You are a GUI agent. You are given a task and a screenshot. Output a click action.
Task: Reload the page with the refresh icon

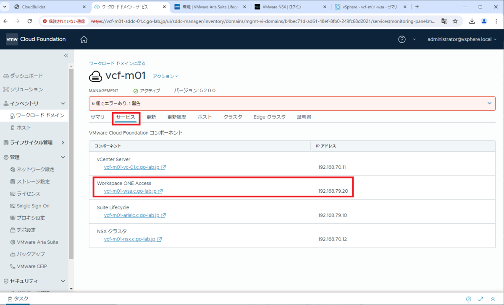coord(30,21)
